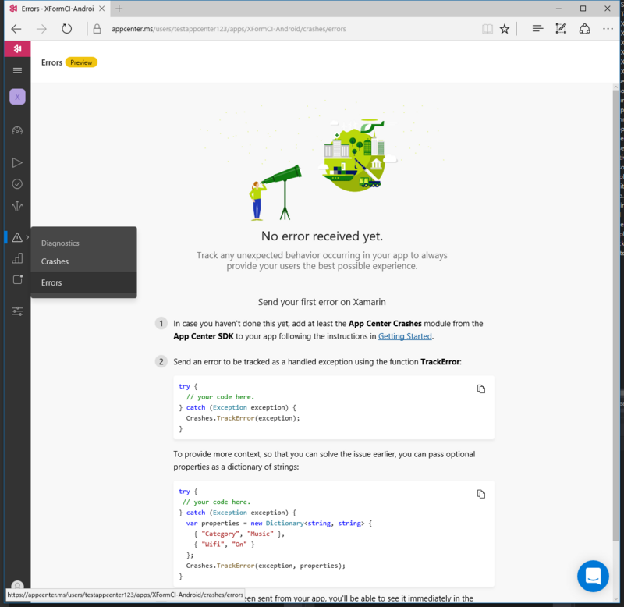Viewport: 624px width, 607px height.
Task: Open the user account avatar at sidebar bottom
Action: (17, 585)
